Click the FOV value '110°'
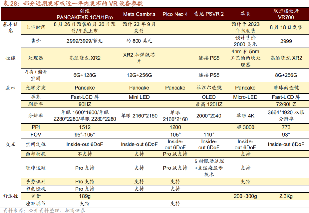Screen dimensions: 309x213 [x=209, y=135]
